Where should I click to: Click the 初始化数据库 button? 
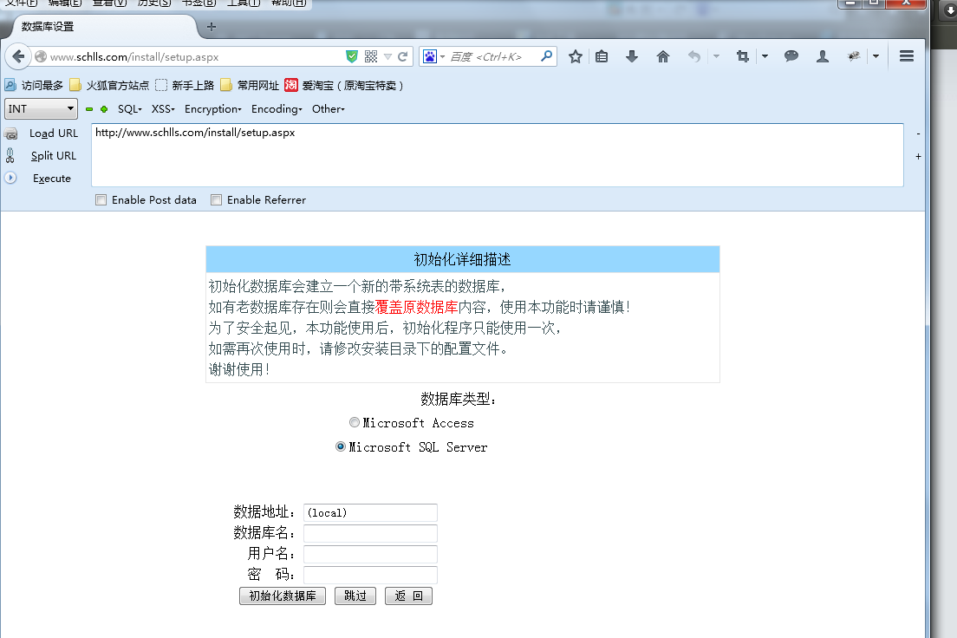coord(283,596)
